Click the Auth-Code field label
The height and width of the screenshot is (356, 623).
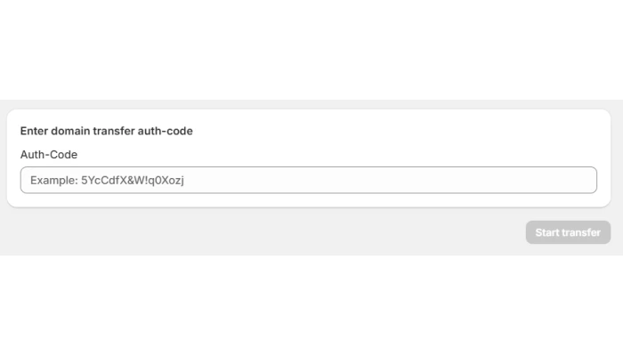tap(49, 155)
